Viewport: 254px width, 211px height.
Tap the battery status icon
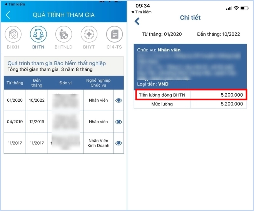(244, 8)
